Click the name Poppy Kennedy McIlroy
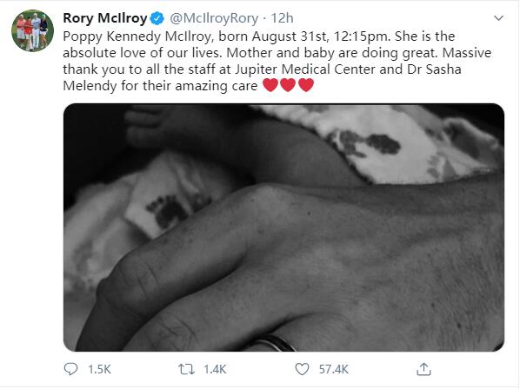This screenshot has width=520, height=389. [x=137, y=36]
